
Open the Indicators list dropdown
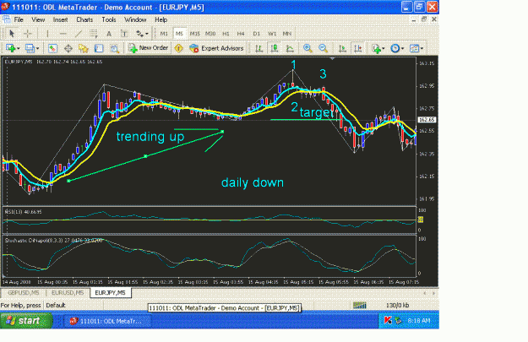click(x=378, y=48)
